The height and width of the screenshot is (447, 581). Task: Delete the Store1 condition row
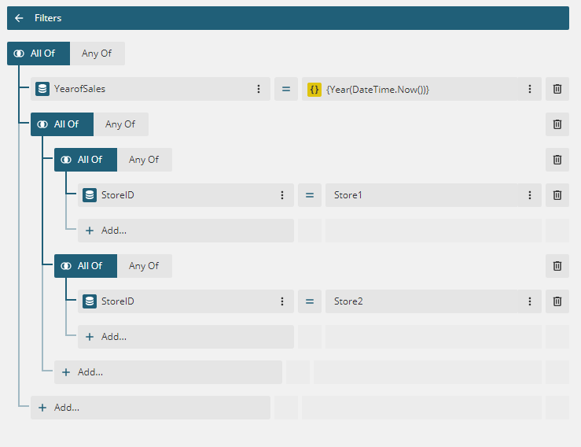557,195
